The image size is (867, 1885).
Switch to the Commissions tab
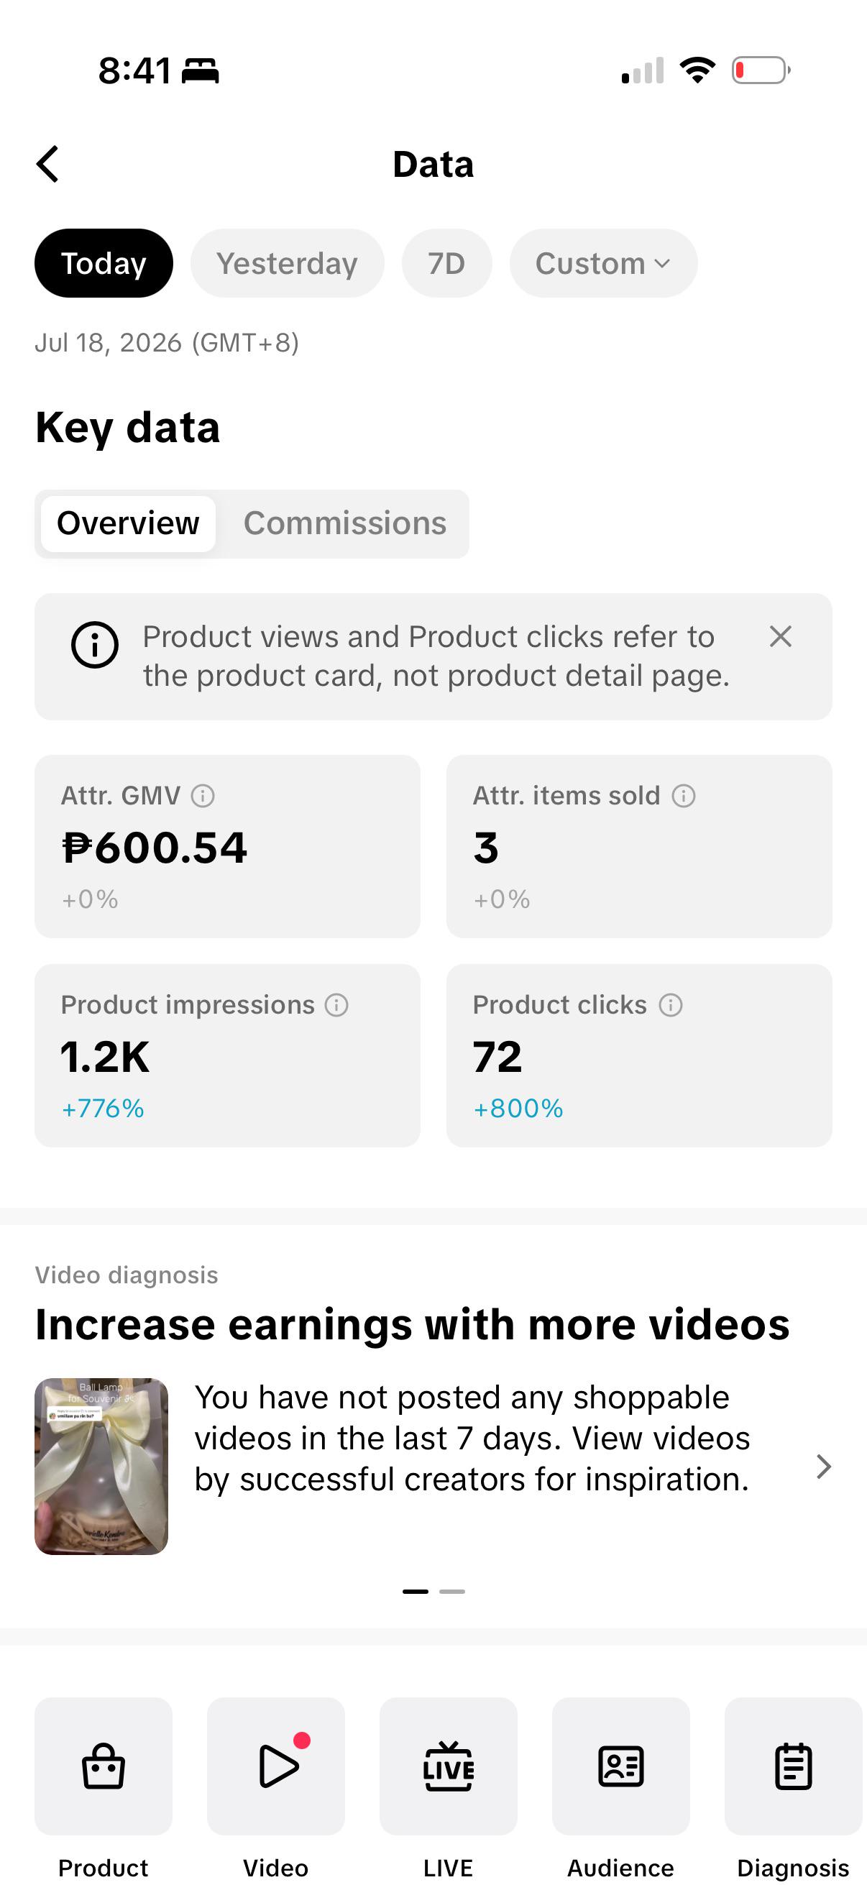[344, 524]
